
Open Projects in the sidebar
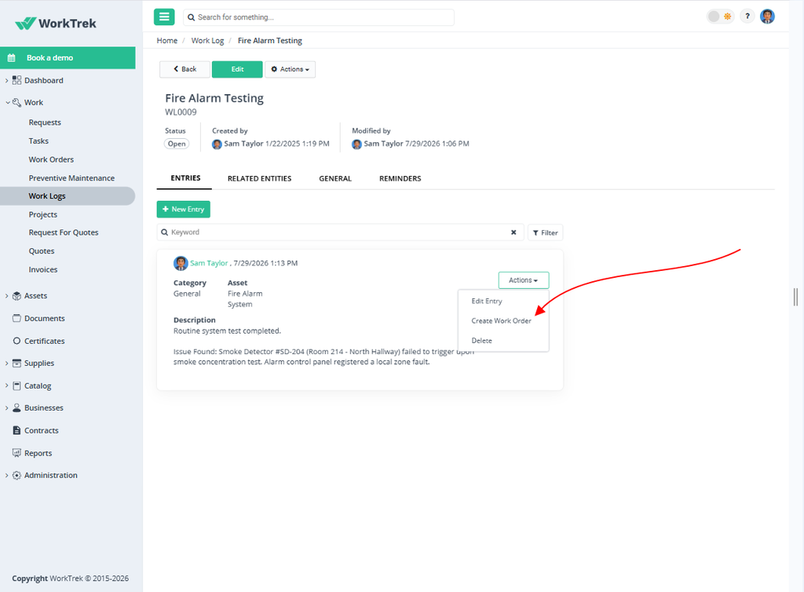(x=43, y=215)
